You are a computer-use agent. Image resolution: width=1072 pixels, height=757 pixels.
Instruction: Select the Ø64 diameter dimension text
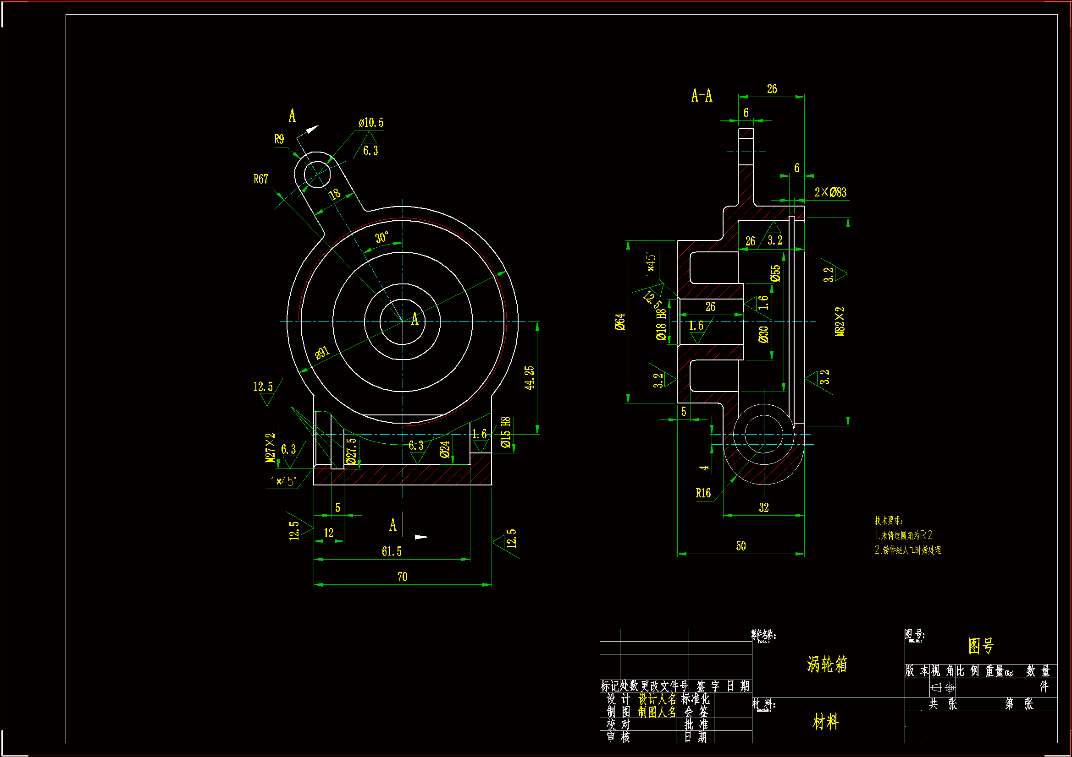pyautogui.click(x=620, y=322)
